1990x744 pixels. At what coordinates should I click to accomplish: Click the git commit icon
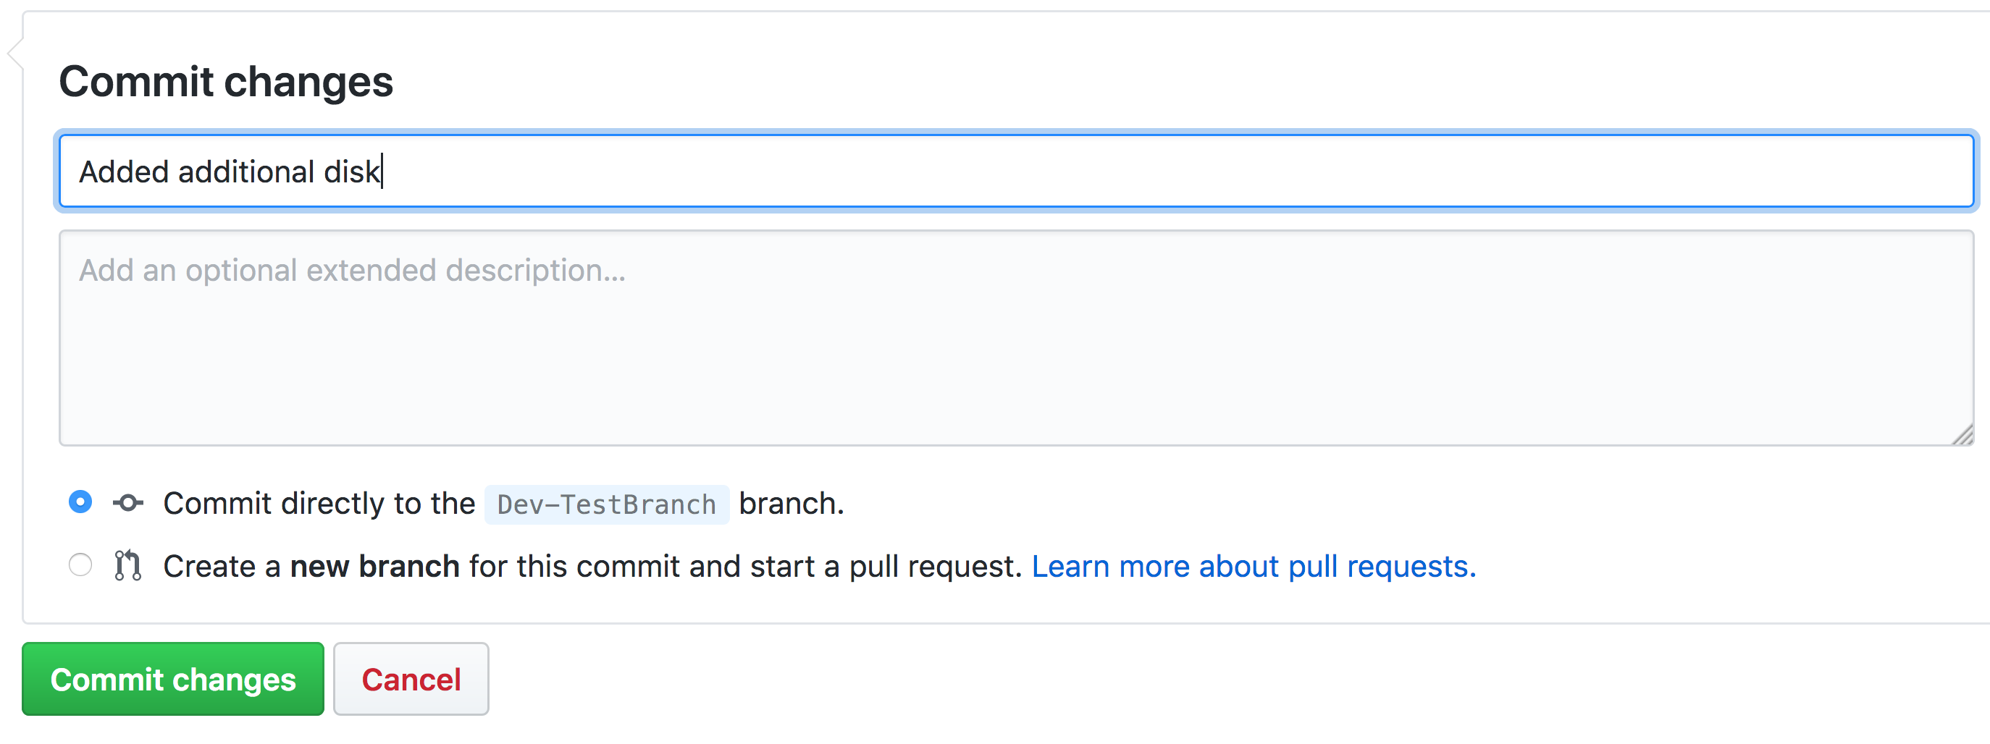[128, 504]
